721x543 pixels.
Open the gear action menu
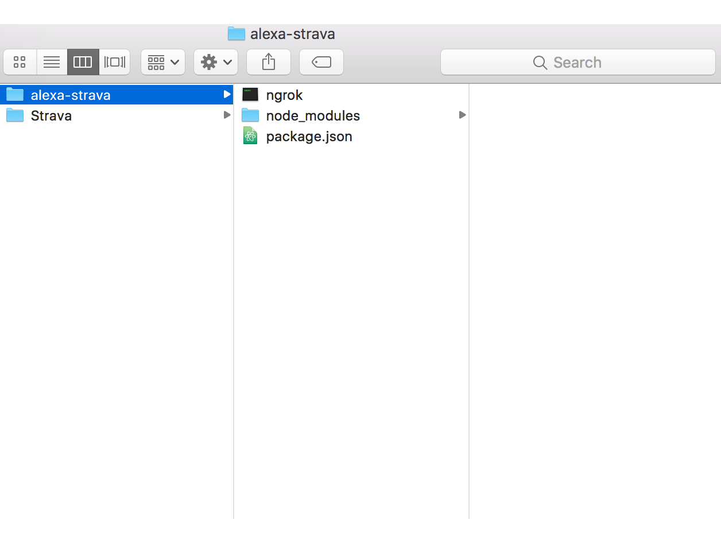pos(216,62)
